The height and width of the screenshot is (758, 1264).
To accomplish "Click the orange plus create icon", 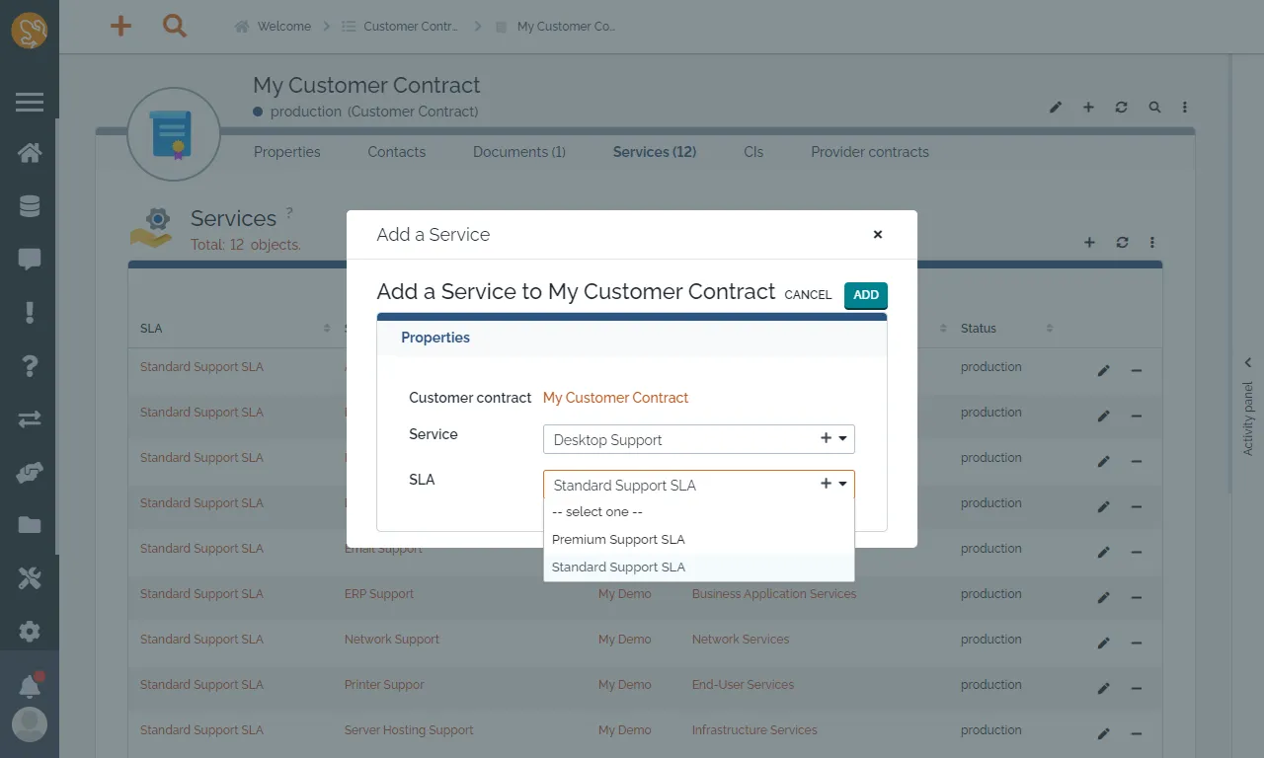I will click(x=120, y=27).
